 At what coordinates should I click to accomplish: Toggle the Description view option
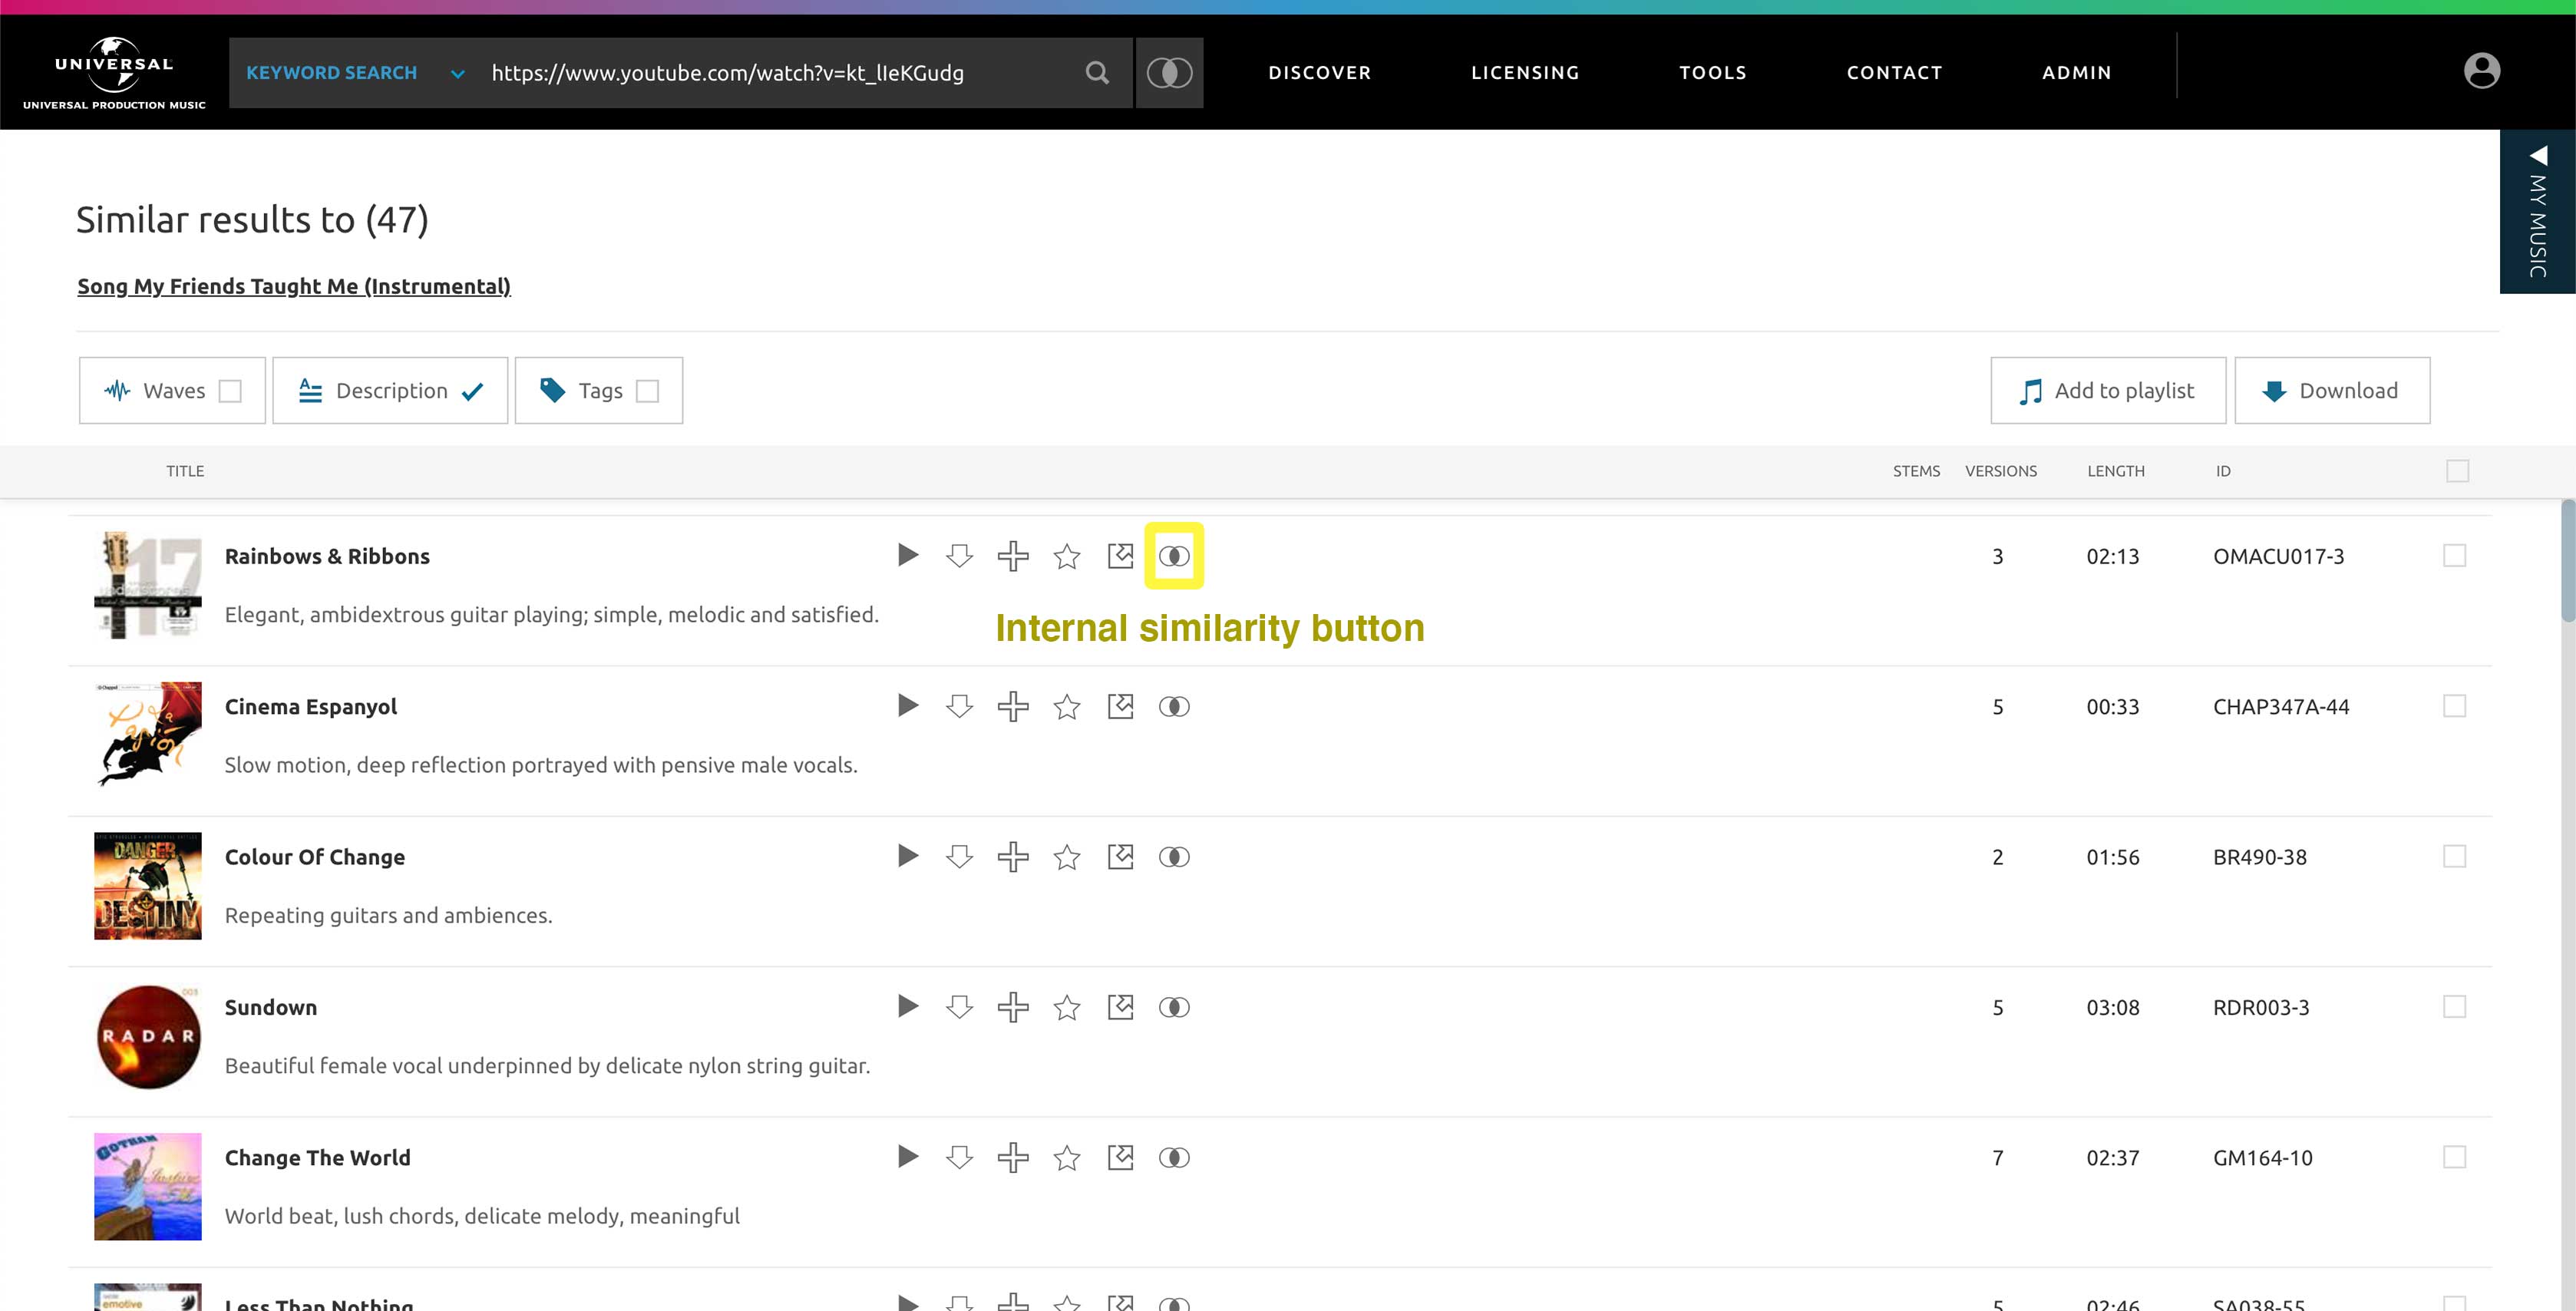pyautogui.click(x=390, y=391)
